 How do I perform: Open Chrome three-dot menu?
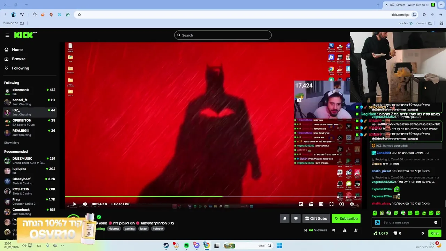[x=5, y=15]
